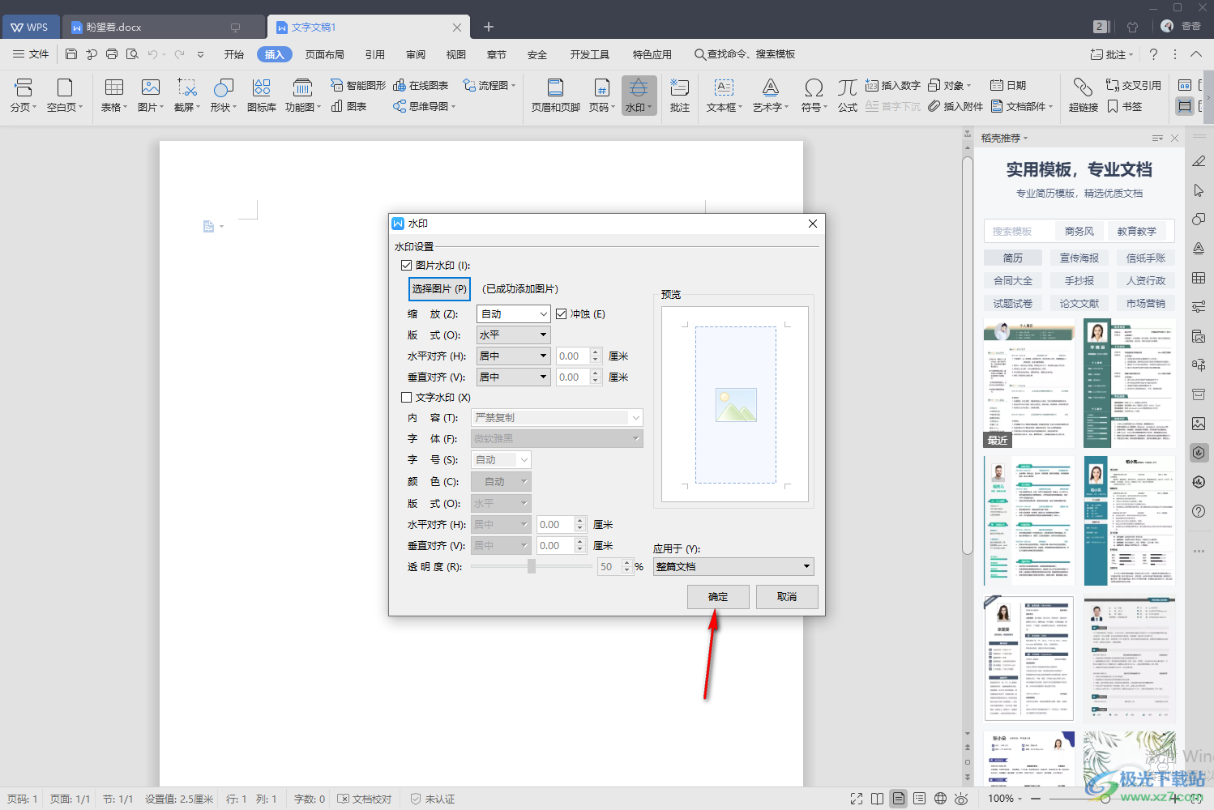
Task: Switch to the Home (开始) ribbon tab
Action: point(234,54)
